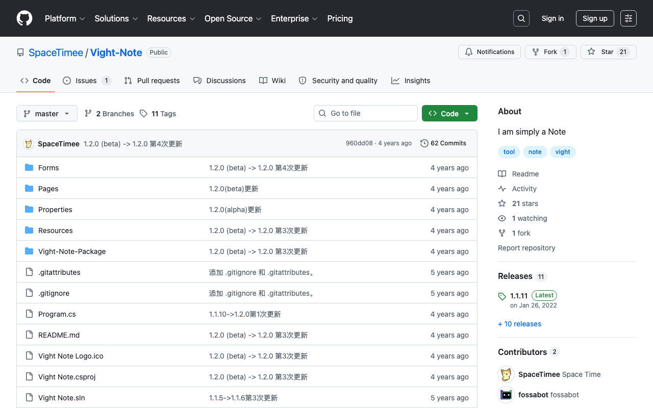The image size is (653, 408).
Task: Open the Wiki tab
Action: (x=272, y=81)
